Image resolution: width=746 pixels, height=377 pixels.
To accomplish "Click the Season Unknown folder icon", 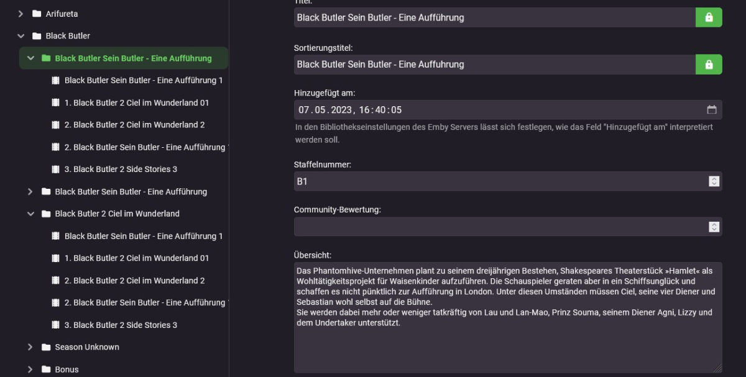I will pyautogui.click(x=46, y=347).
